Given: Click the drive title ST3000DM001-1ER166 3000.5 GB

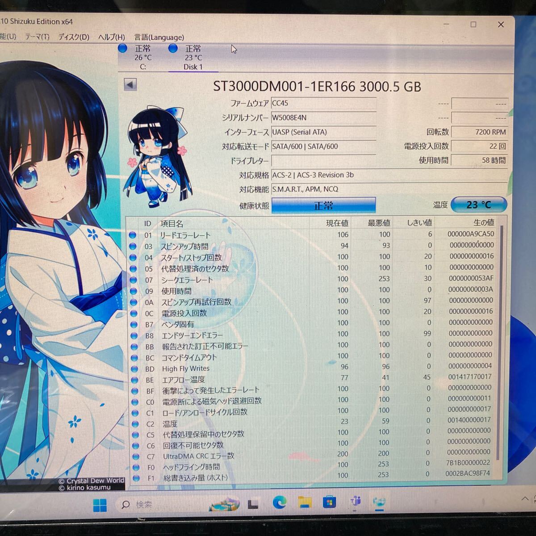Looking at the screenshot, I should click(317, 86).
